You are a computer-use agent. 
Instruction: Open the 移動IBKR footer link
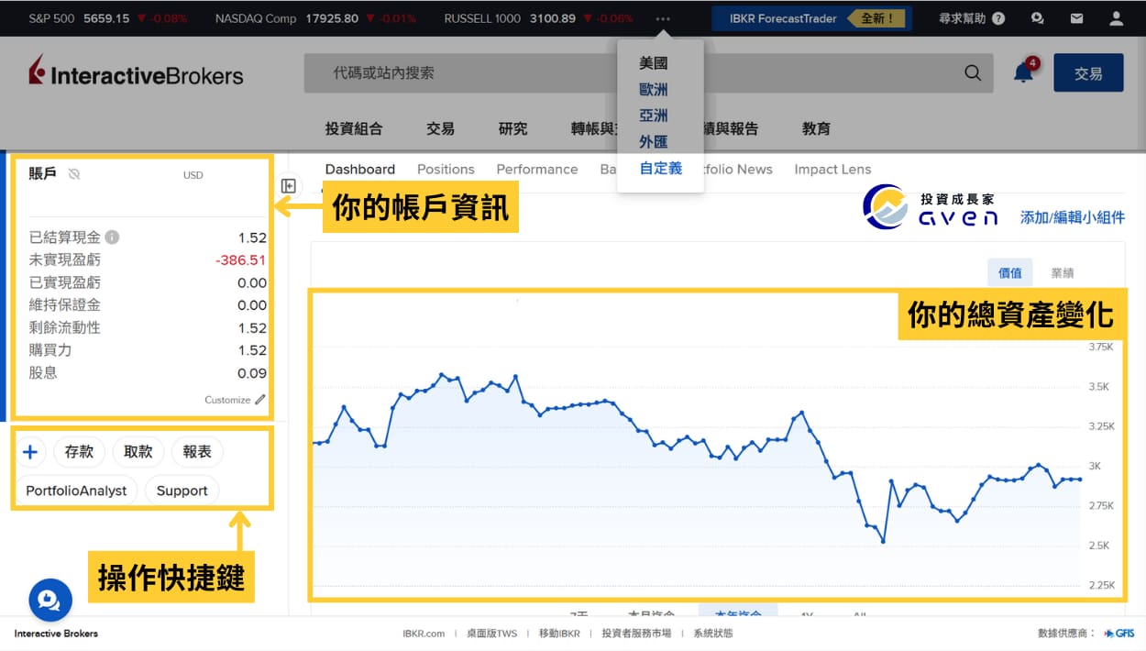(x=559, y=634)
